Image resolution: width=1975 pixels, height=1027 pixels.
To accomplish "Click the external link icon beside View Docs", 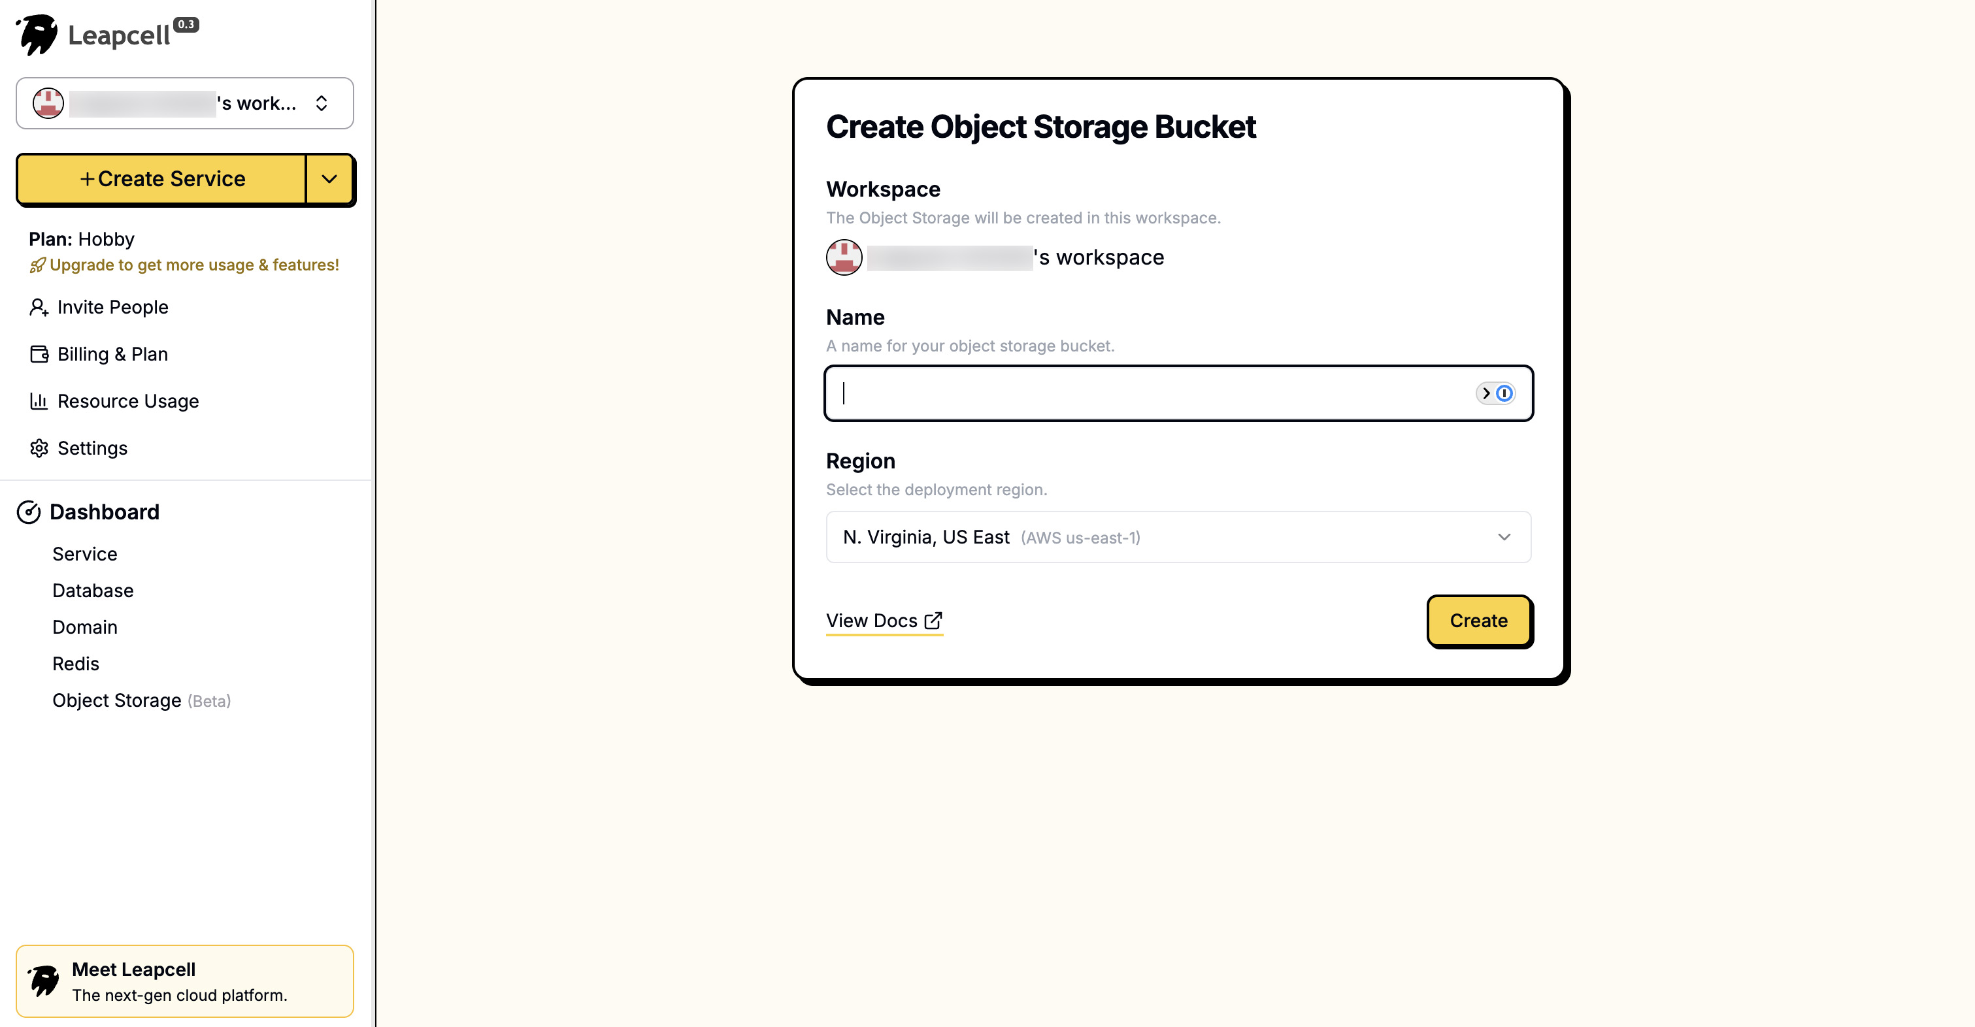I will (934, 619).
